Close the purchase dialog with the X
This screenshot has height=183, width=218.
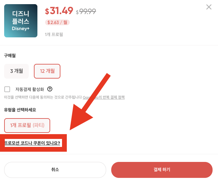point(209,7)
